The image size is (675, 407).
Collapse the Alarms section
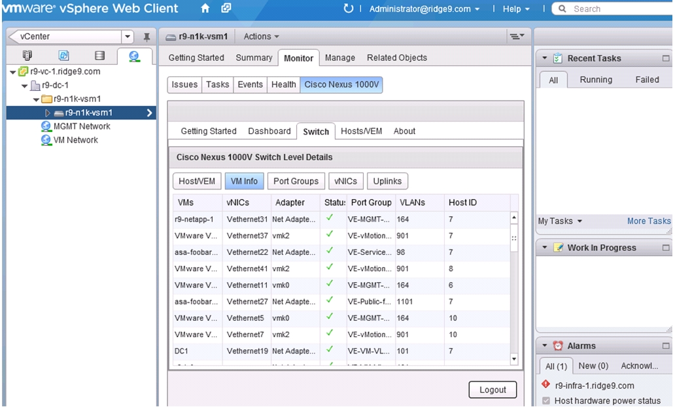tap(545, 345)
